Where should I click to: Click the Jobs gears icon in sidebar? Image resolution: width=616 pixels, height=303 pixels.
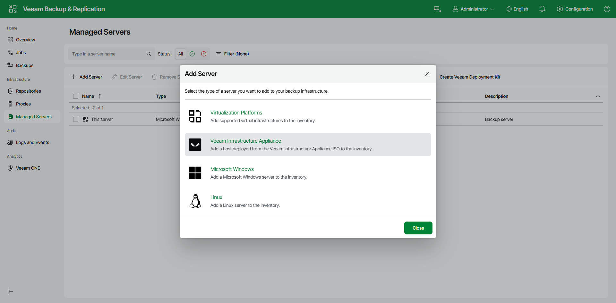[x=10, y=53]
